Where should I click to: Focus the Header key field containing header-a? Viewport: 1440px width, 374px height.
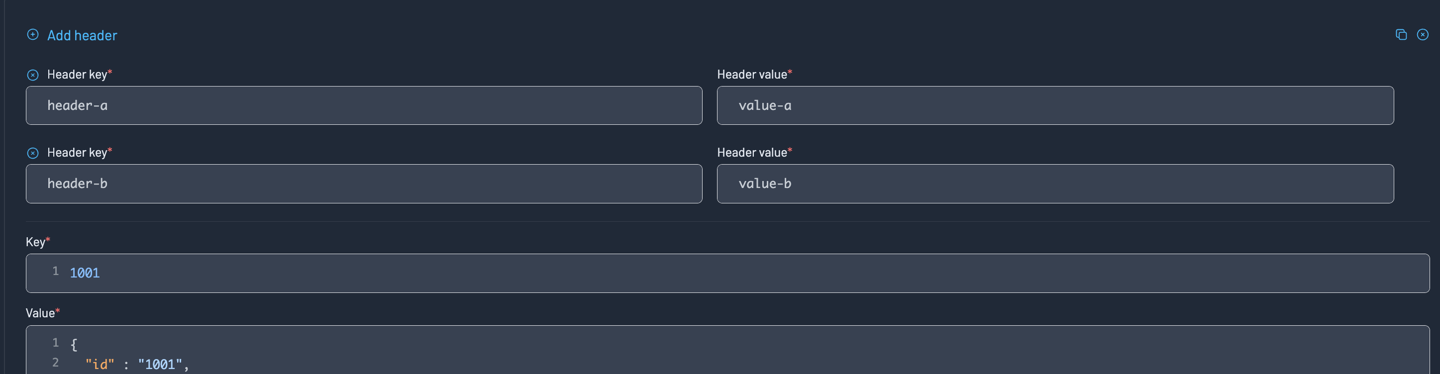point(363,105)
